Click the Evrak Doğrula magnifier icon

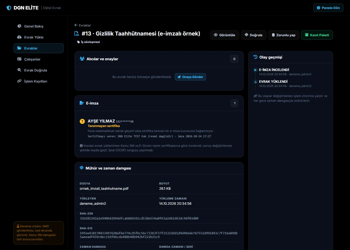pyautogui.click(x=19, y=70)
